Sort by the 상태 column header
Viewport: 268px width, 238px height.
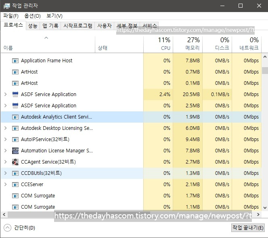[x=119, y=44]
